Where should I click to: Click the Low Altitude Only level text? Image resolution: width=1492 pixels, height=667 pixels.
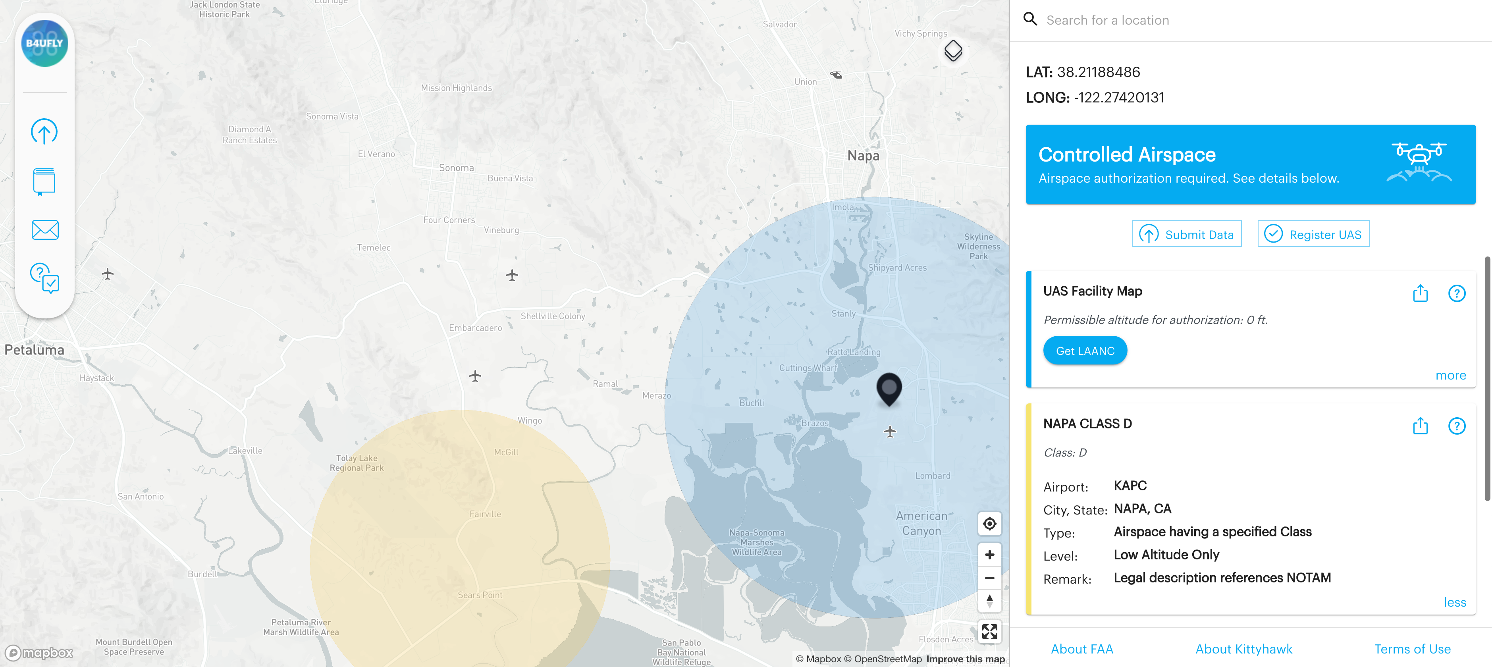coord(1166,555)
